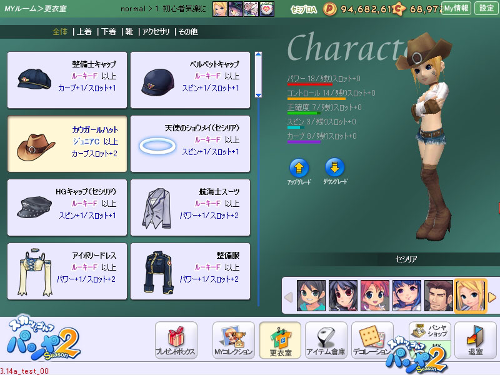
Task: Open My情報 at the top right
Action: pos(456,8)
